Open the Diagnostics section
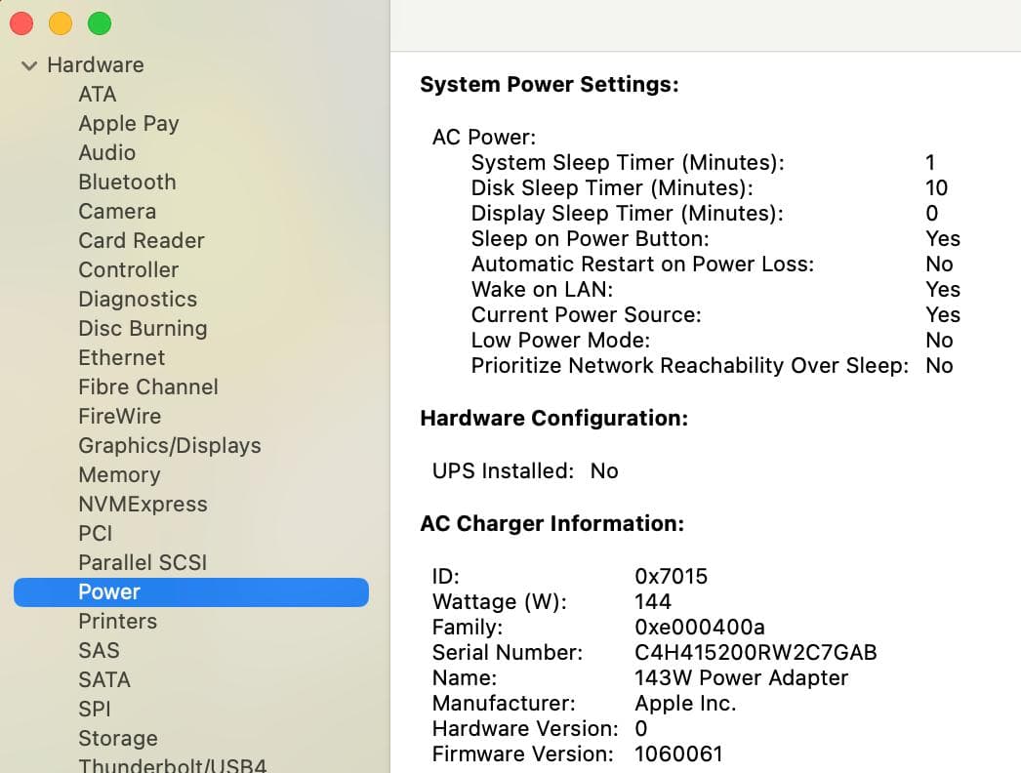1021x773 pixels. point(138,299)
